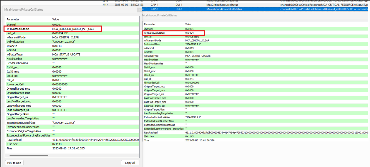Screen dimensions: 370x167
Task: Select wTransmitMode row in popup dialog
Action: click(72, 38)
